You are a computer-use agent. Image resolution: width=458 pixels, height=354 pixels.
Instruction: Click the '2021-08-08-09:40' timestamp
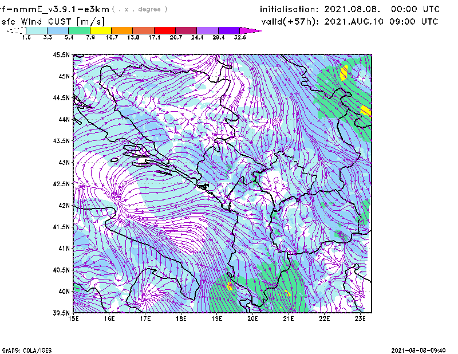418,351
